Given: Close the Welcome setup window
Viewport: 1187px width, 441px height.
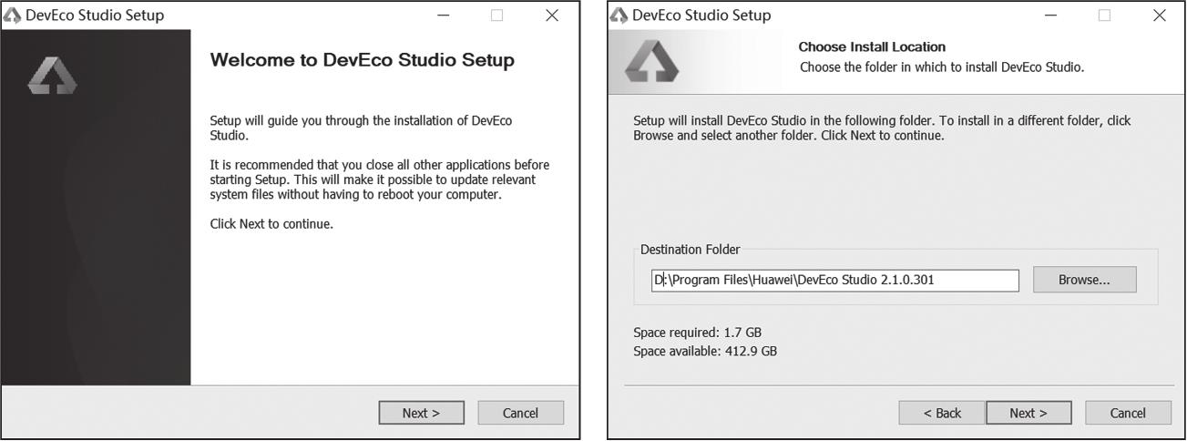Looking at the screenshot, I should [551, 15].
